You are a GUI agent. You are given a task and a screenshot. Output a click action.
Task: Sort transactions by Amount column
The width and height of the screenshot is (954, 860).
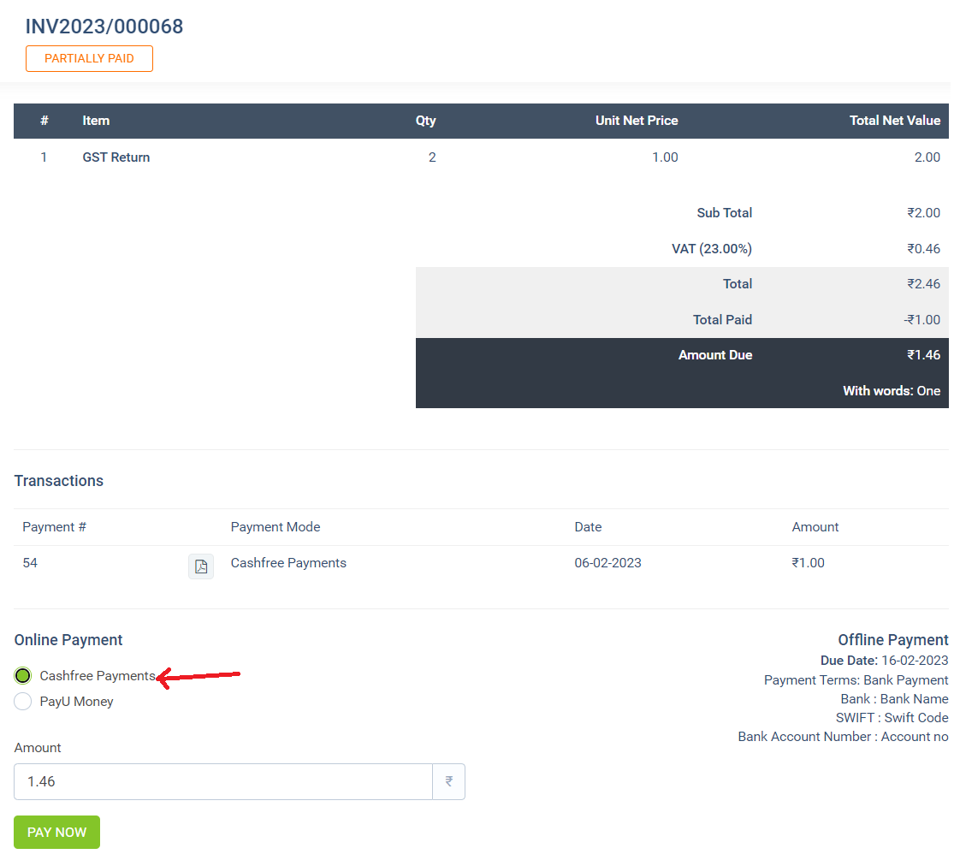(815, 526)
